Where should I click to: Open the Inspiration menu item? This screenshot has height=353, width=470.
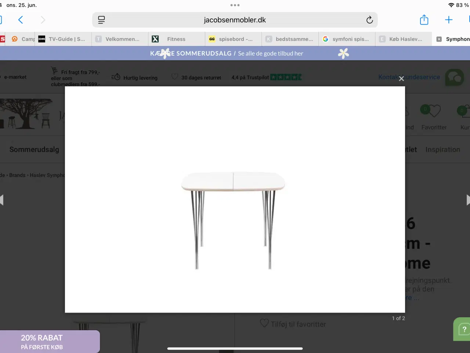coord(443,150)
